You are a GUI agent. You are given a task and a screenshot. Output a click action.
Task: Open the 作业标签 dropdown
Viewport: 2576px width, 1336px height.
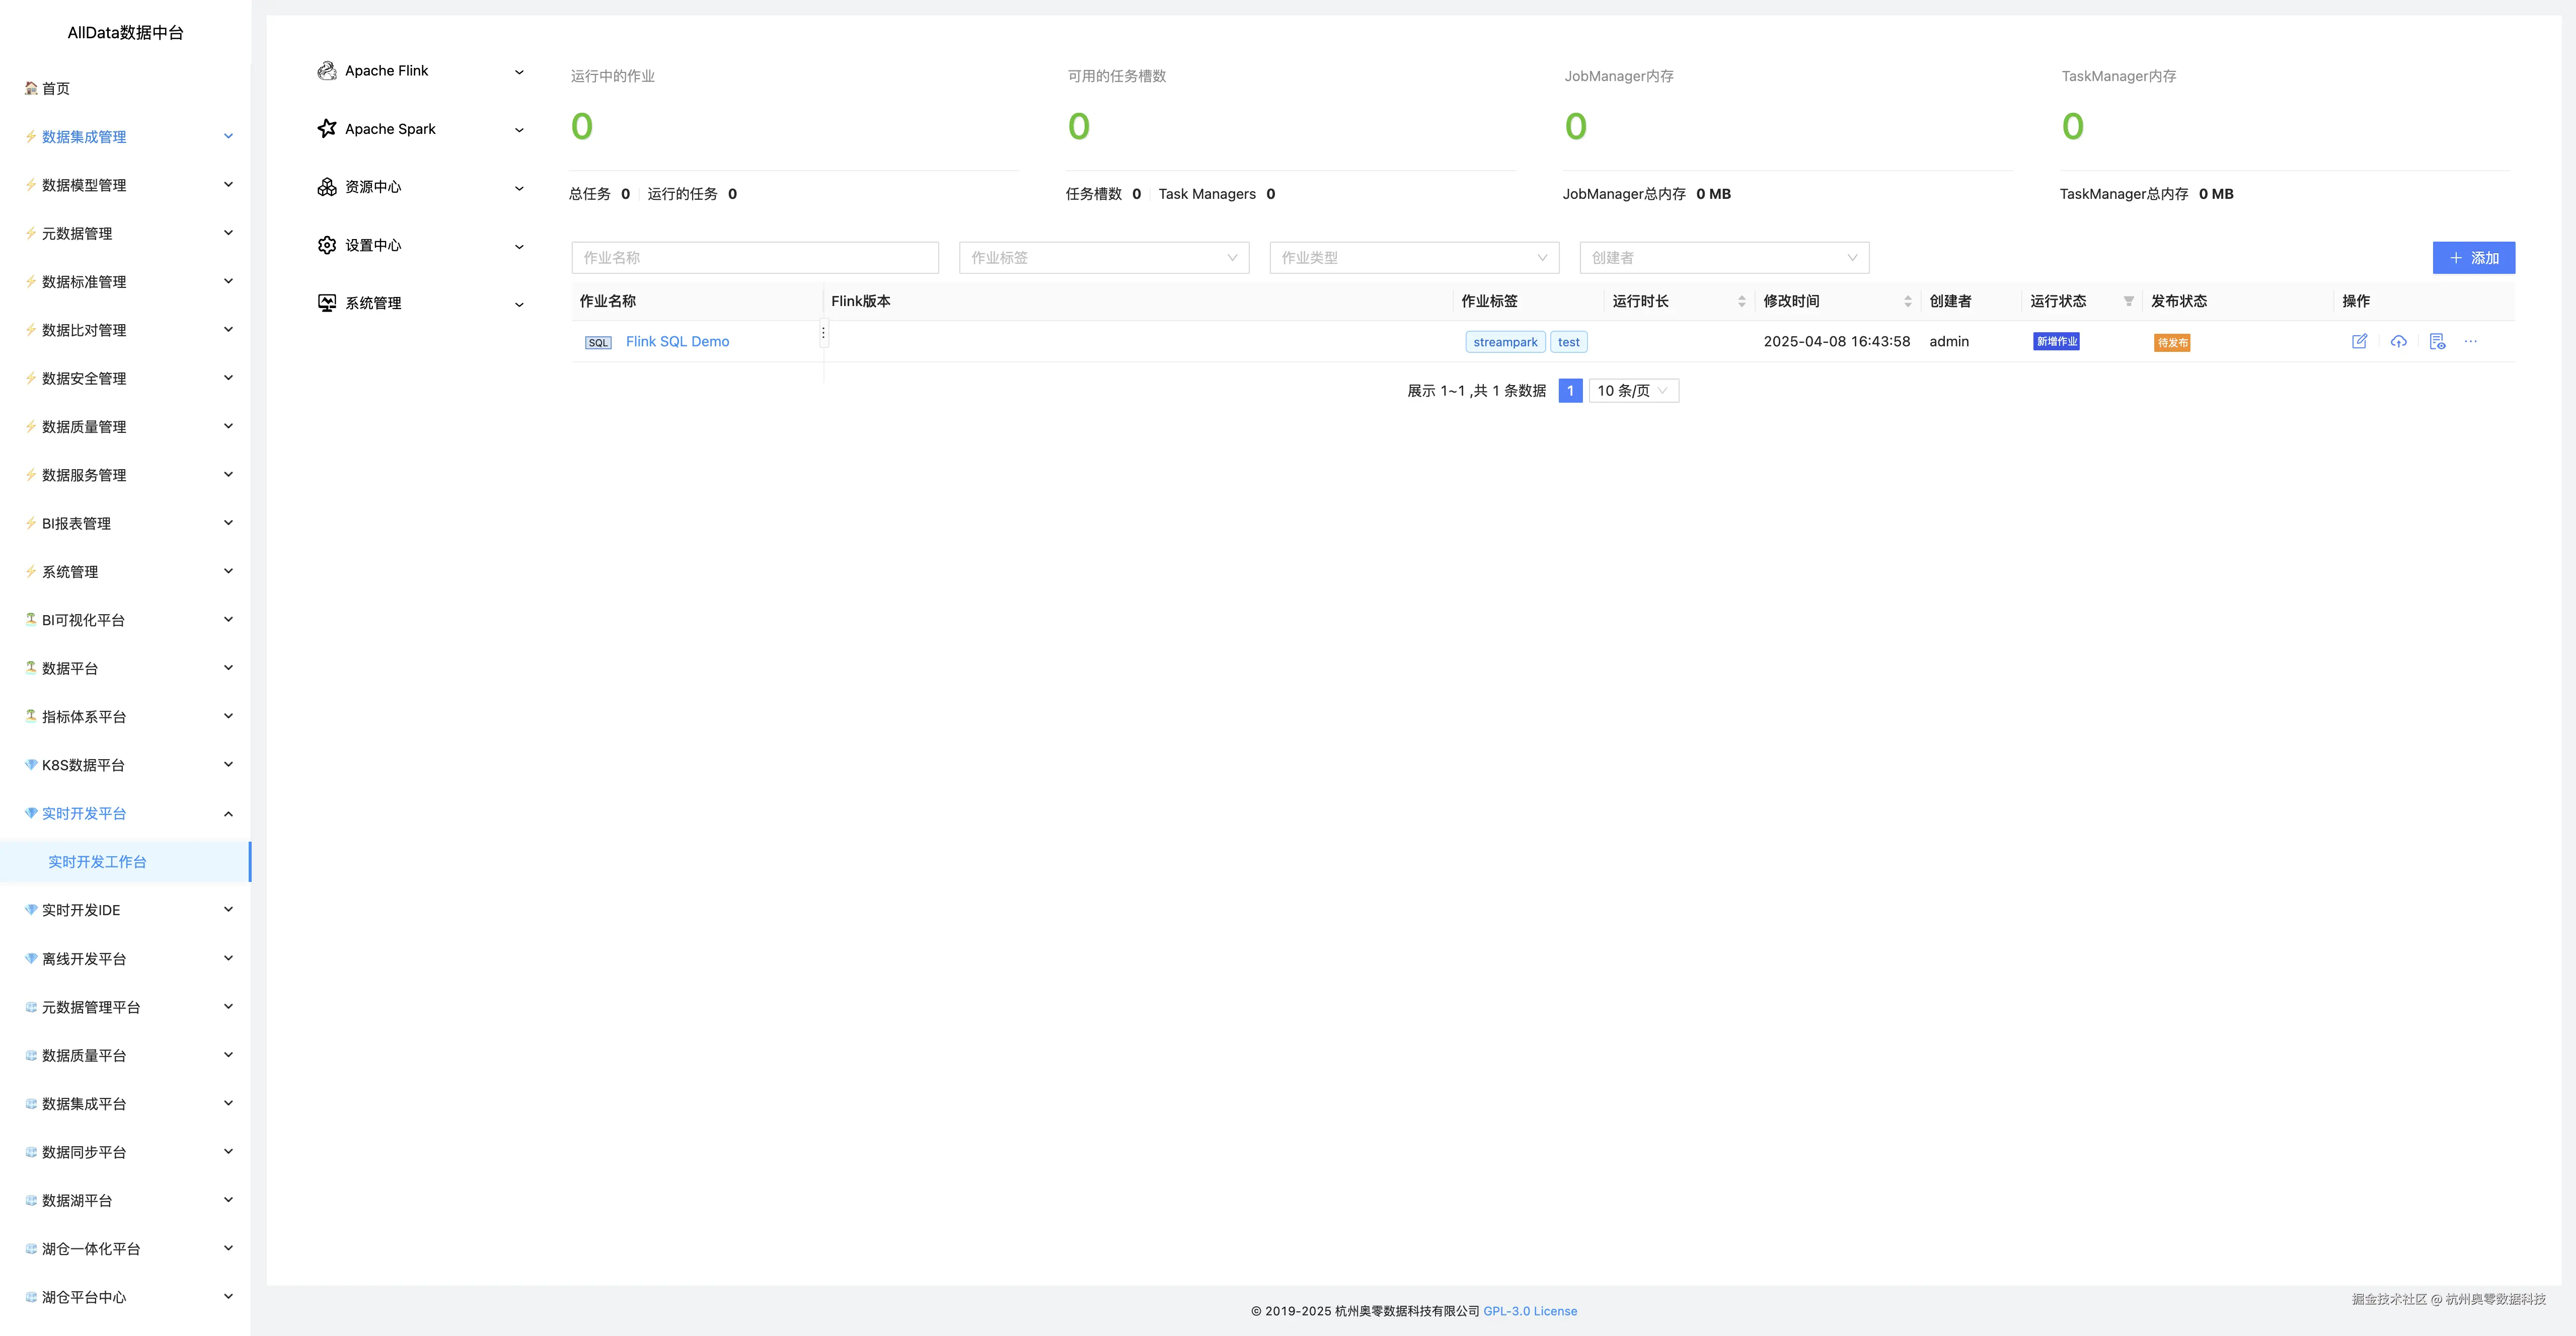pos(1103,257)
